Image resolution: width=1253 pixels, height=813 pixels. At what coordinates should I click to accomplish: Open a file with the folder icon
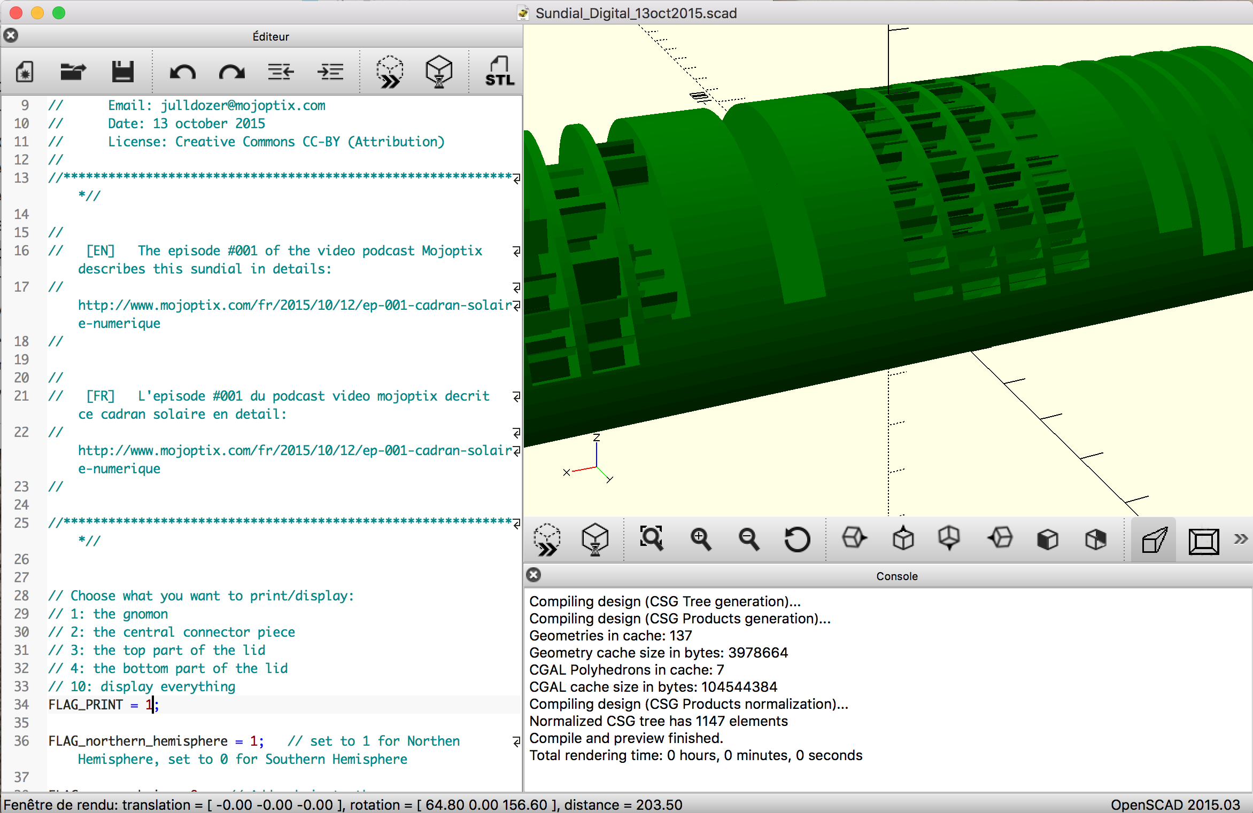coord(73,72)
